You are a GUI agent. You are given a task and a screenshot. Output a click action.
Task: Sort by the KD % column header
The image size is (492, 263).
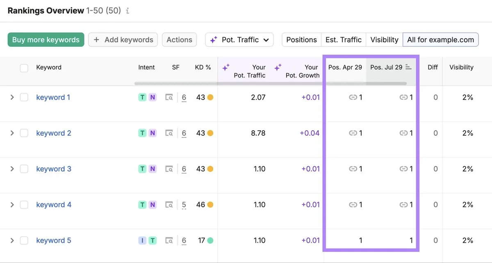point(203,67)
